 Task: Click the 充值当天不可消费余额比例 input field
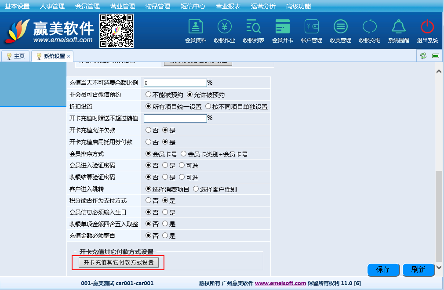tap(175, 83)
